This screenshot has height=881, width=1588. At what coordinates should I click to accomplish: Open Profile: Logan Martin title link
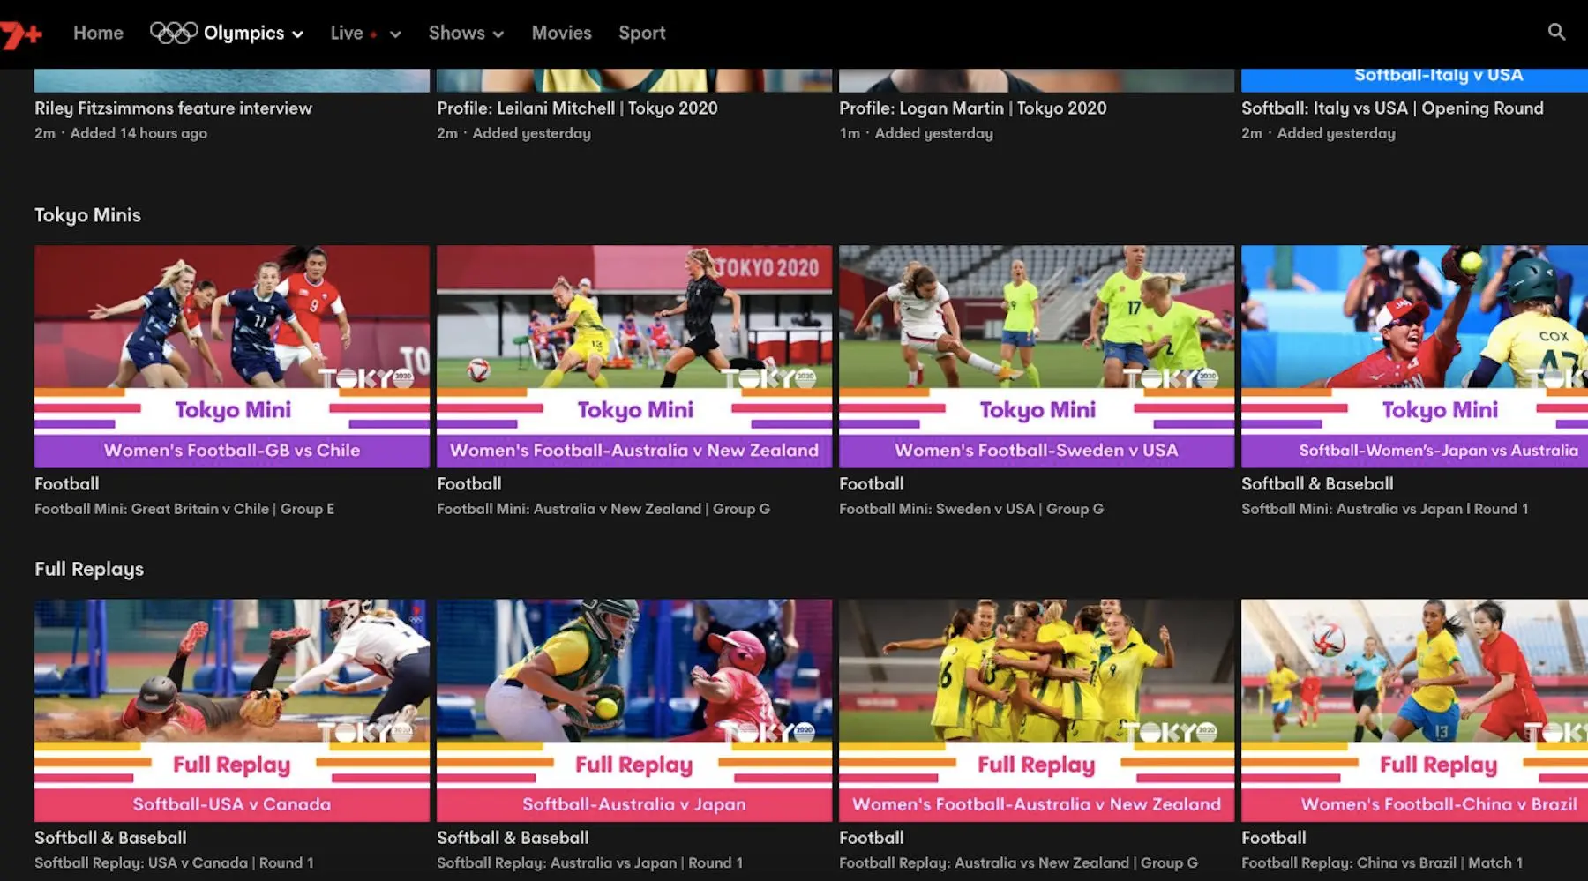pyautogui.click(x=972, y=108)
